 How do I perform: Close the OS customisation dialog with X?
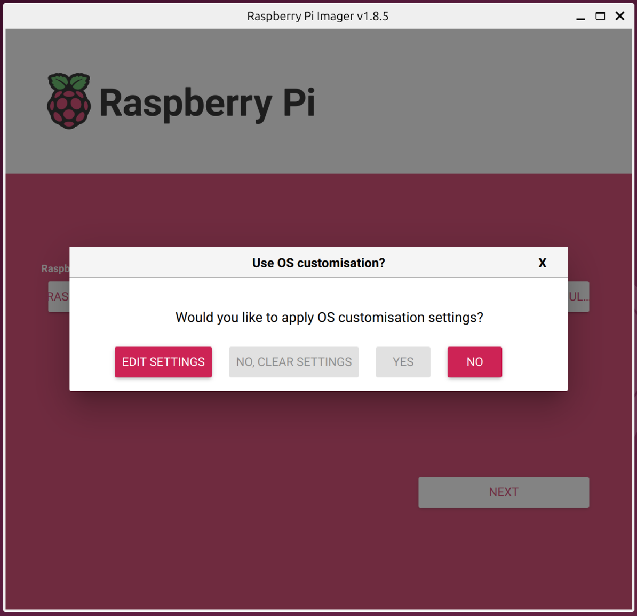543,263
